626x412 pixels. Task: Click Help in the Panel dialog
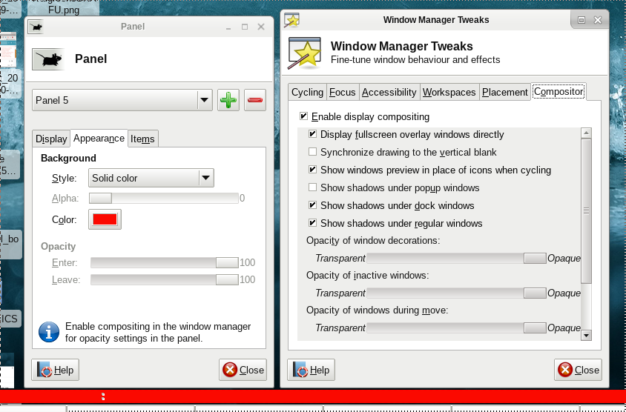pyautogui.click(x=56, y=370)
